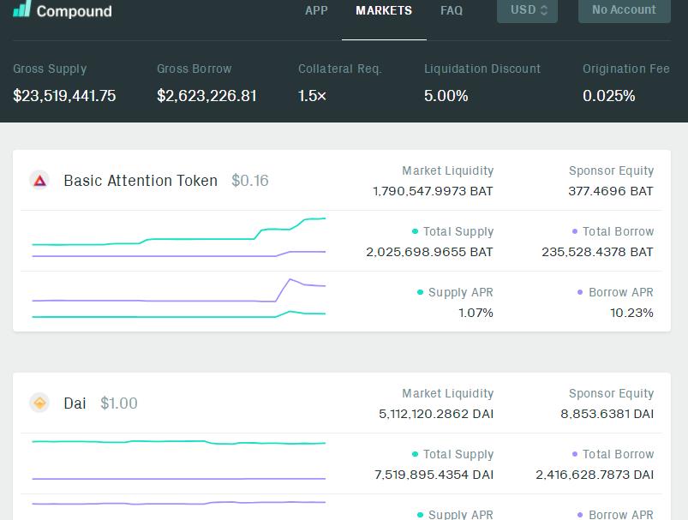The image size is (688, 520).
Task: Click Dai price $1.00
Action: coord(119,403)
